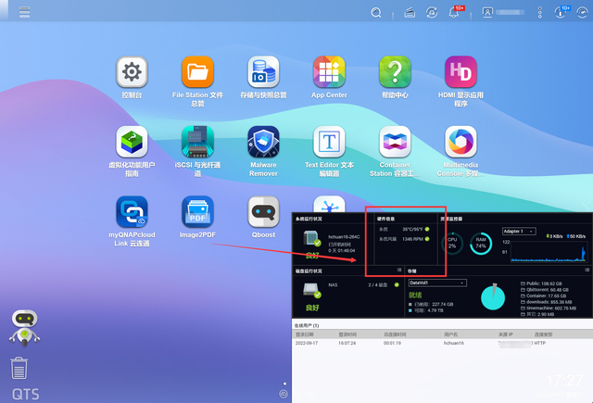593x403 pixels.
Task: Click the RAM 74% usage gauge
Action: pos(481,243)
